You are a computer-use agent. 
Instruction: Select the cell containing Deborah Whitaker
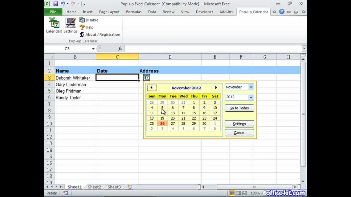point(75,78)
